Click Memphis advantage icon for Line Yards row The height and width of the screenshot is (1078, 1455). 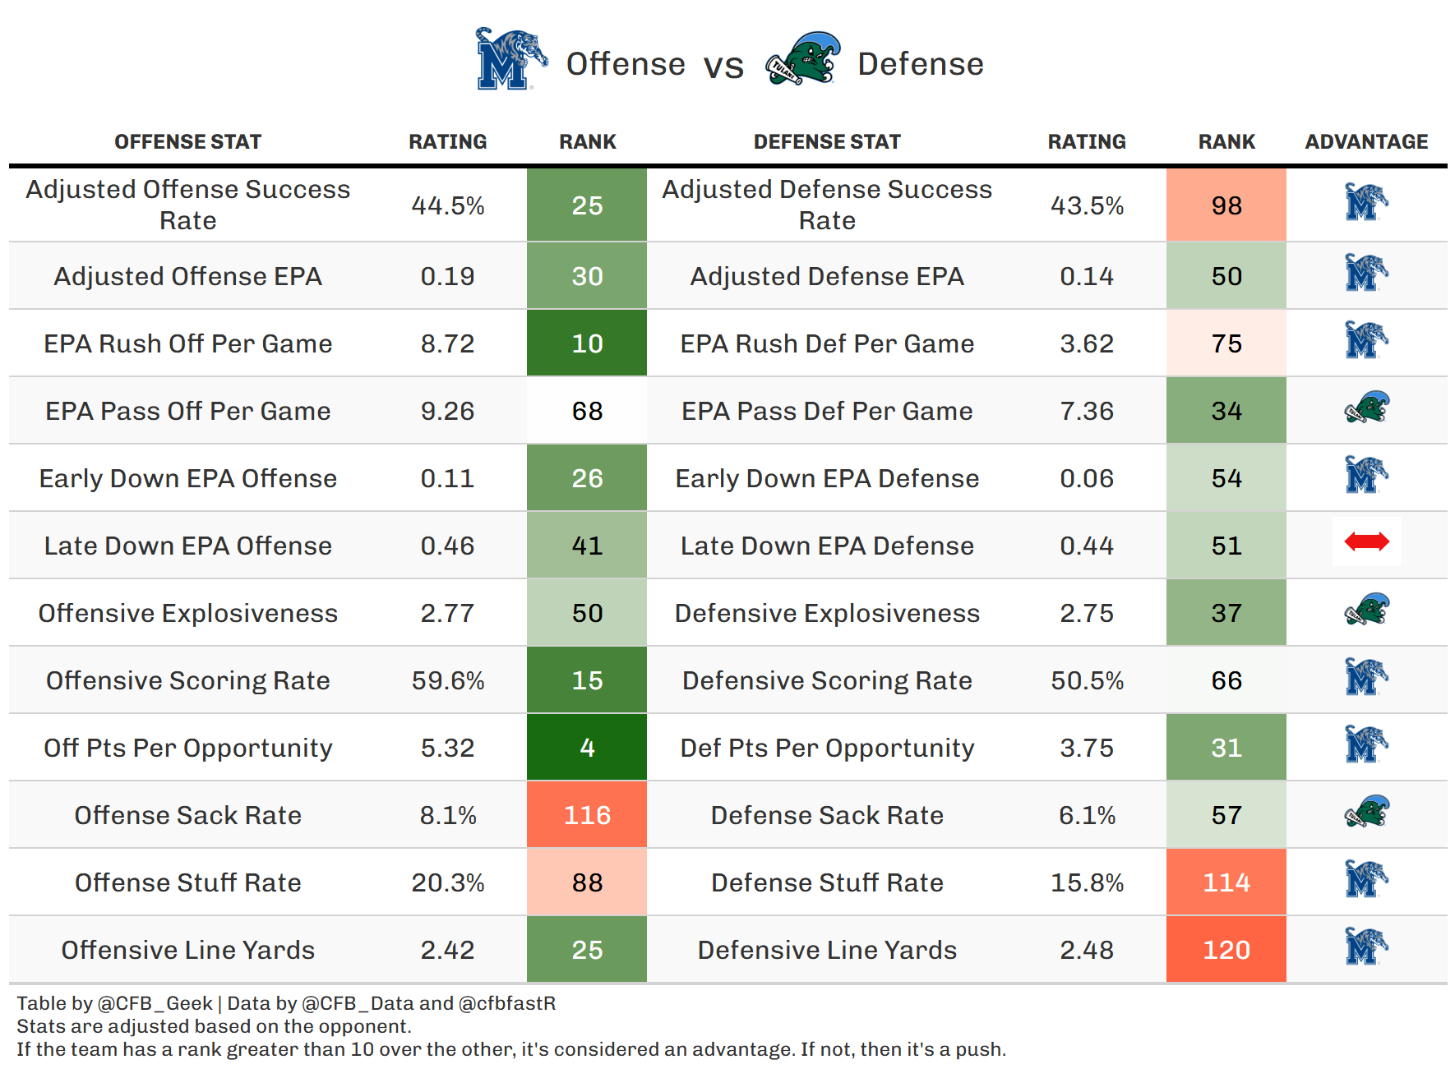1366,947
